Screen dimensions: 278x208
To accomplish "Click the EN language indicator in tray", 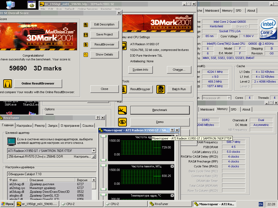I will pyautogui.click(x=261, y=204).
